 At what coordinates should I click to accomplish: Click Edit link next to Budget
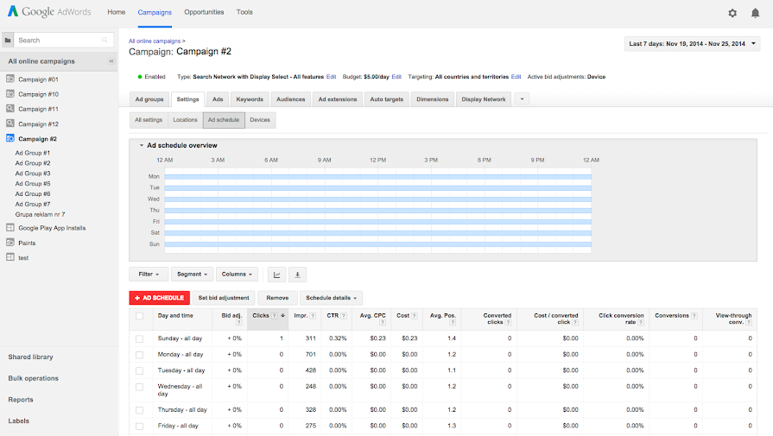pos(396,77)
